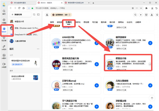
Task: Click the 试用剩余: 3次 trial badge
Action: coord(61,15)
